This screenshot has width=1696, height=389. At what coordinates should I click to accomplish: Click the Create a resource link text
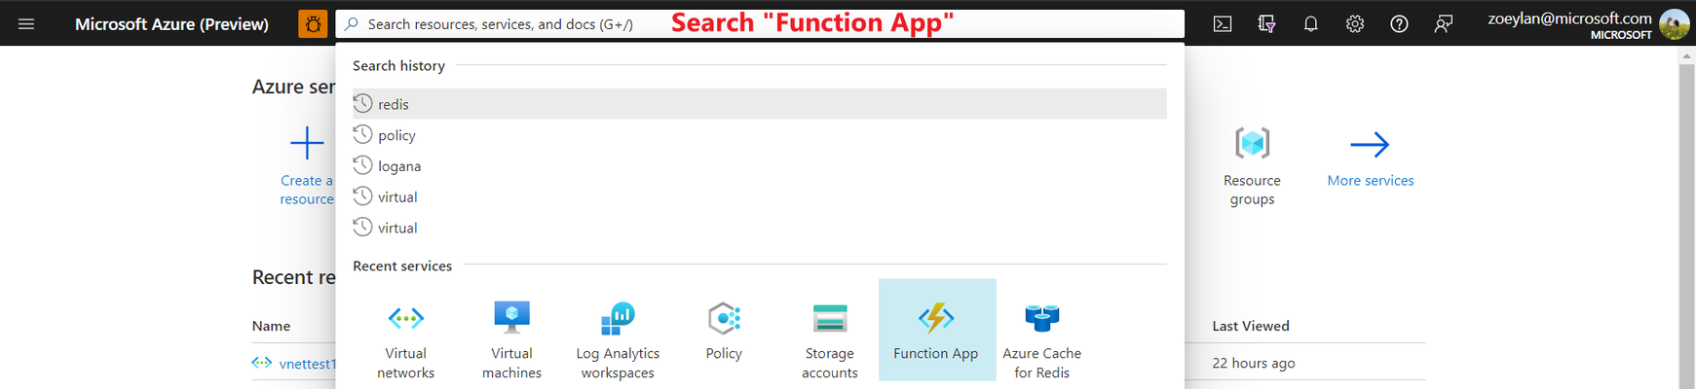[307, 190]
